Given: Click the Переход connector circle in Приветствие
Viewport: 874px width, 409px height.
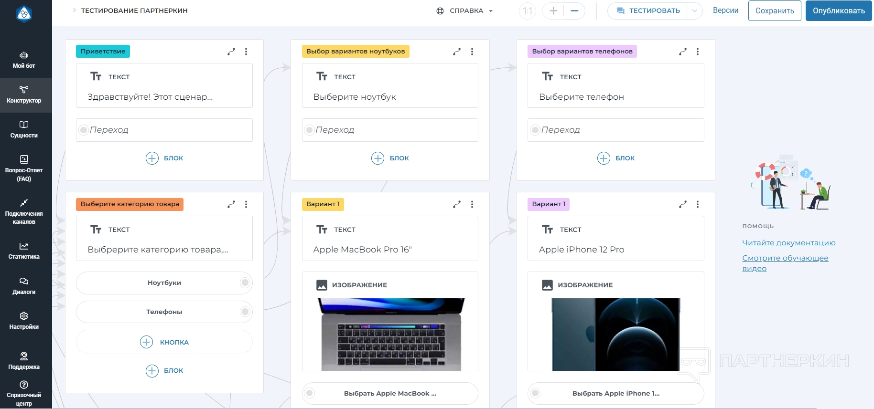Looking at the screenshot, I should [x=84, y=130].
